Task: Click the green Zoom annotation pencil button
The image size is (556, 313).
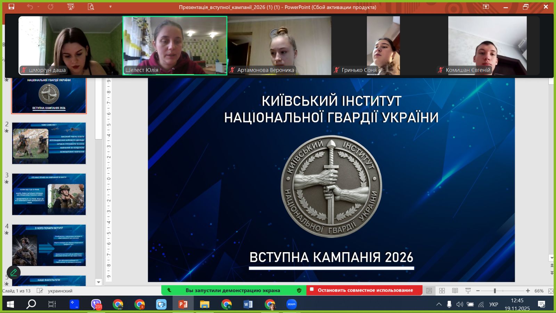Action: click(x=14, y=272)
